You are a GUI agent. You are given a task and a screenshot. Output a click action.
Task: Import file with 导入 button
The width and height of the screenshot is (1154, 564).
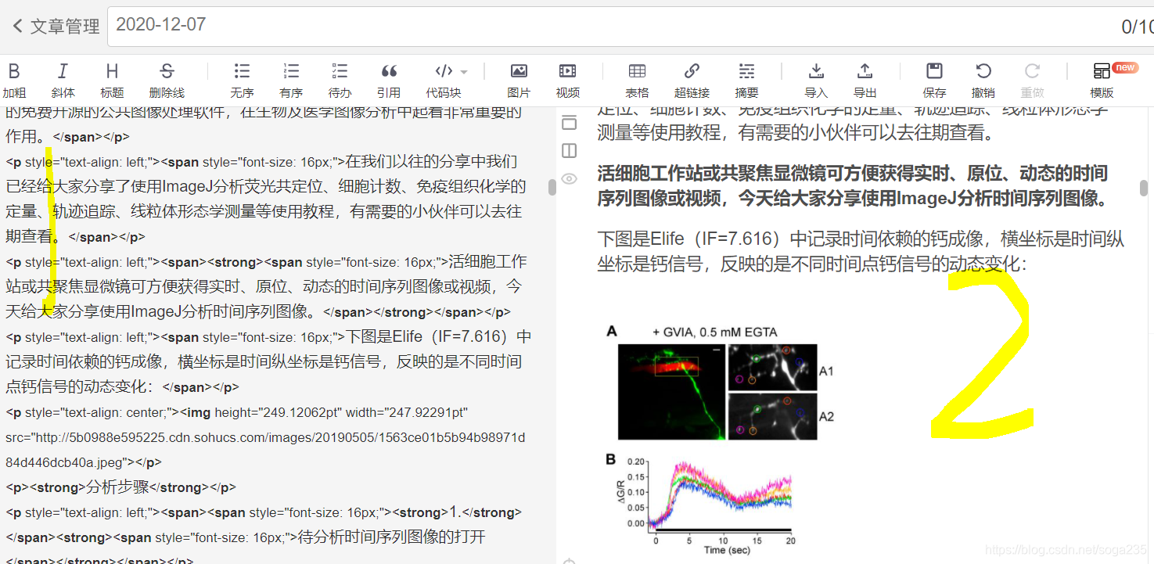coord(816,80)
